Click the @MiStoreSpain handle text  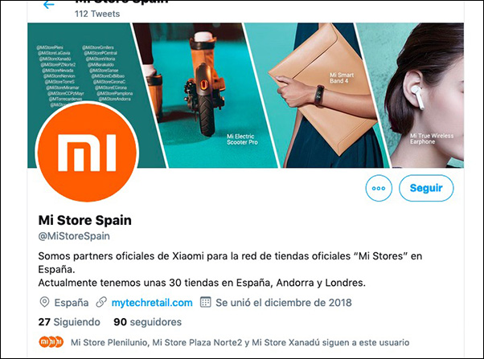[74, 236]
